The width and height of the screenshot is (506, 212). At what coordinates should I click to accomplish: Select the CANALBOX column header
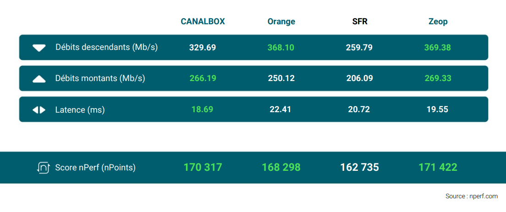[203, 22]
